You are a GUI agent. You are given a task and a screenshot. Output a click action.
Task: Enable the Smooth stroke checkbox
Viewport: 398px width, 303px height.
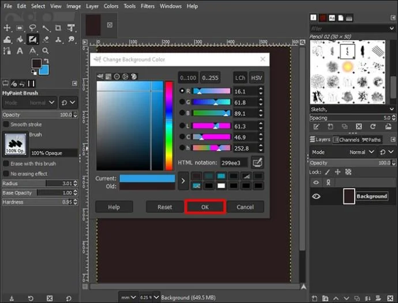[x=6, y=124]
